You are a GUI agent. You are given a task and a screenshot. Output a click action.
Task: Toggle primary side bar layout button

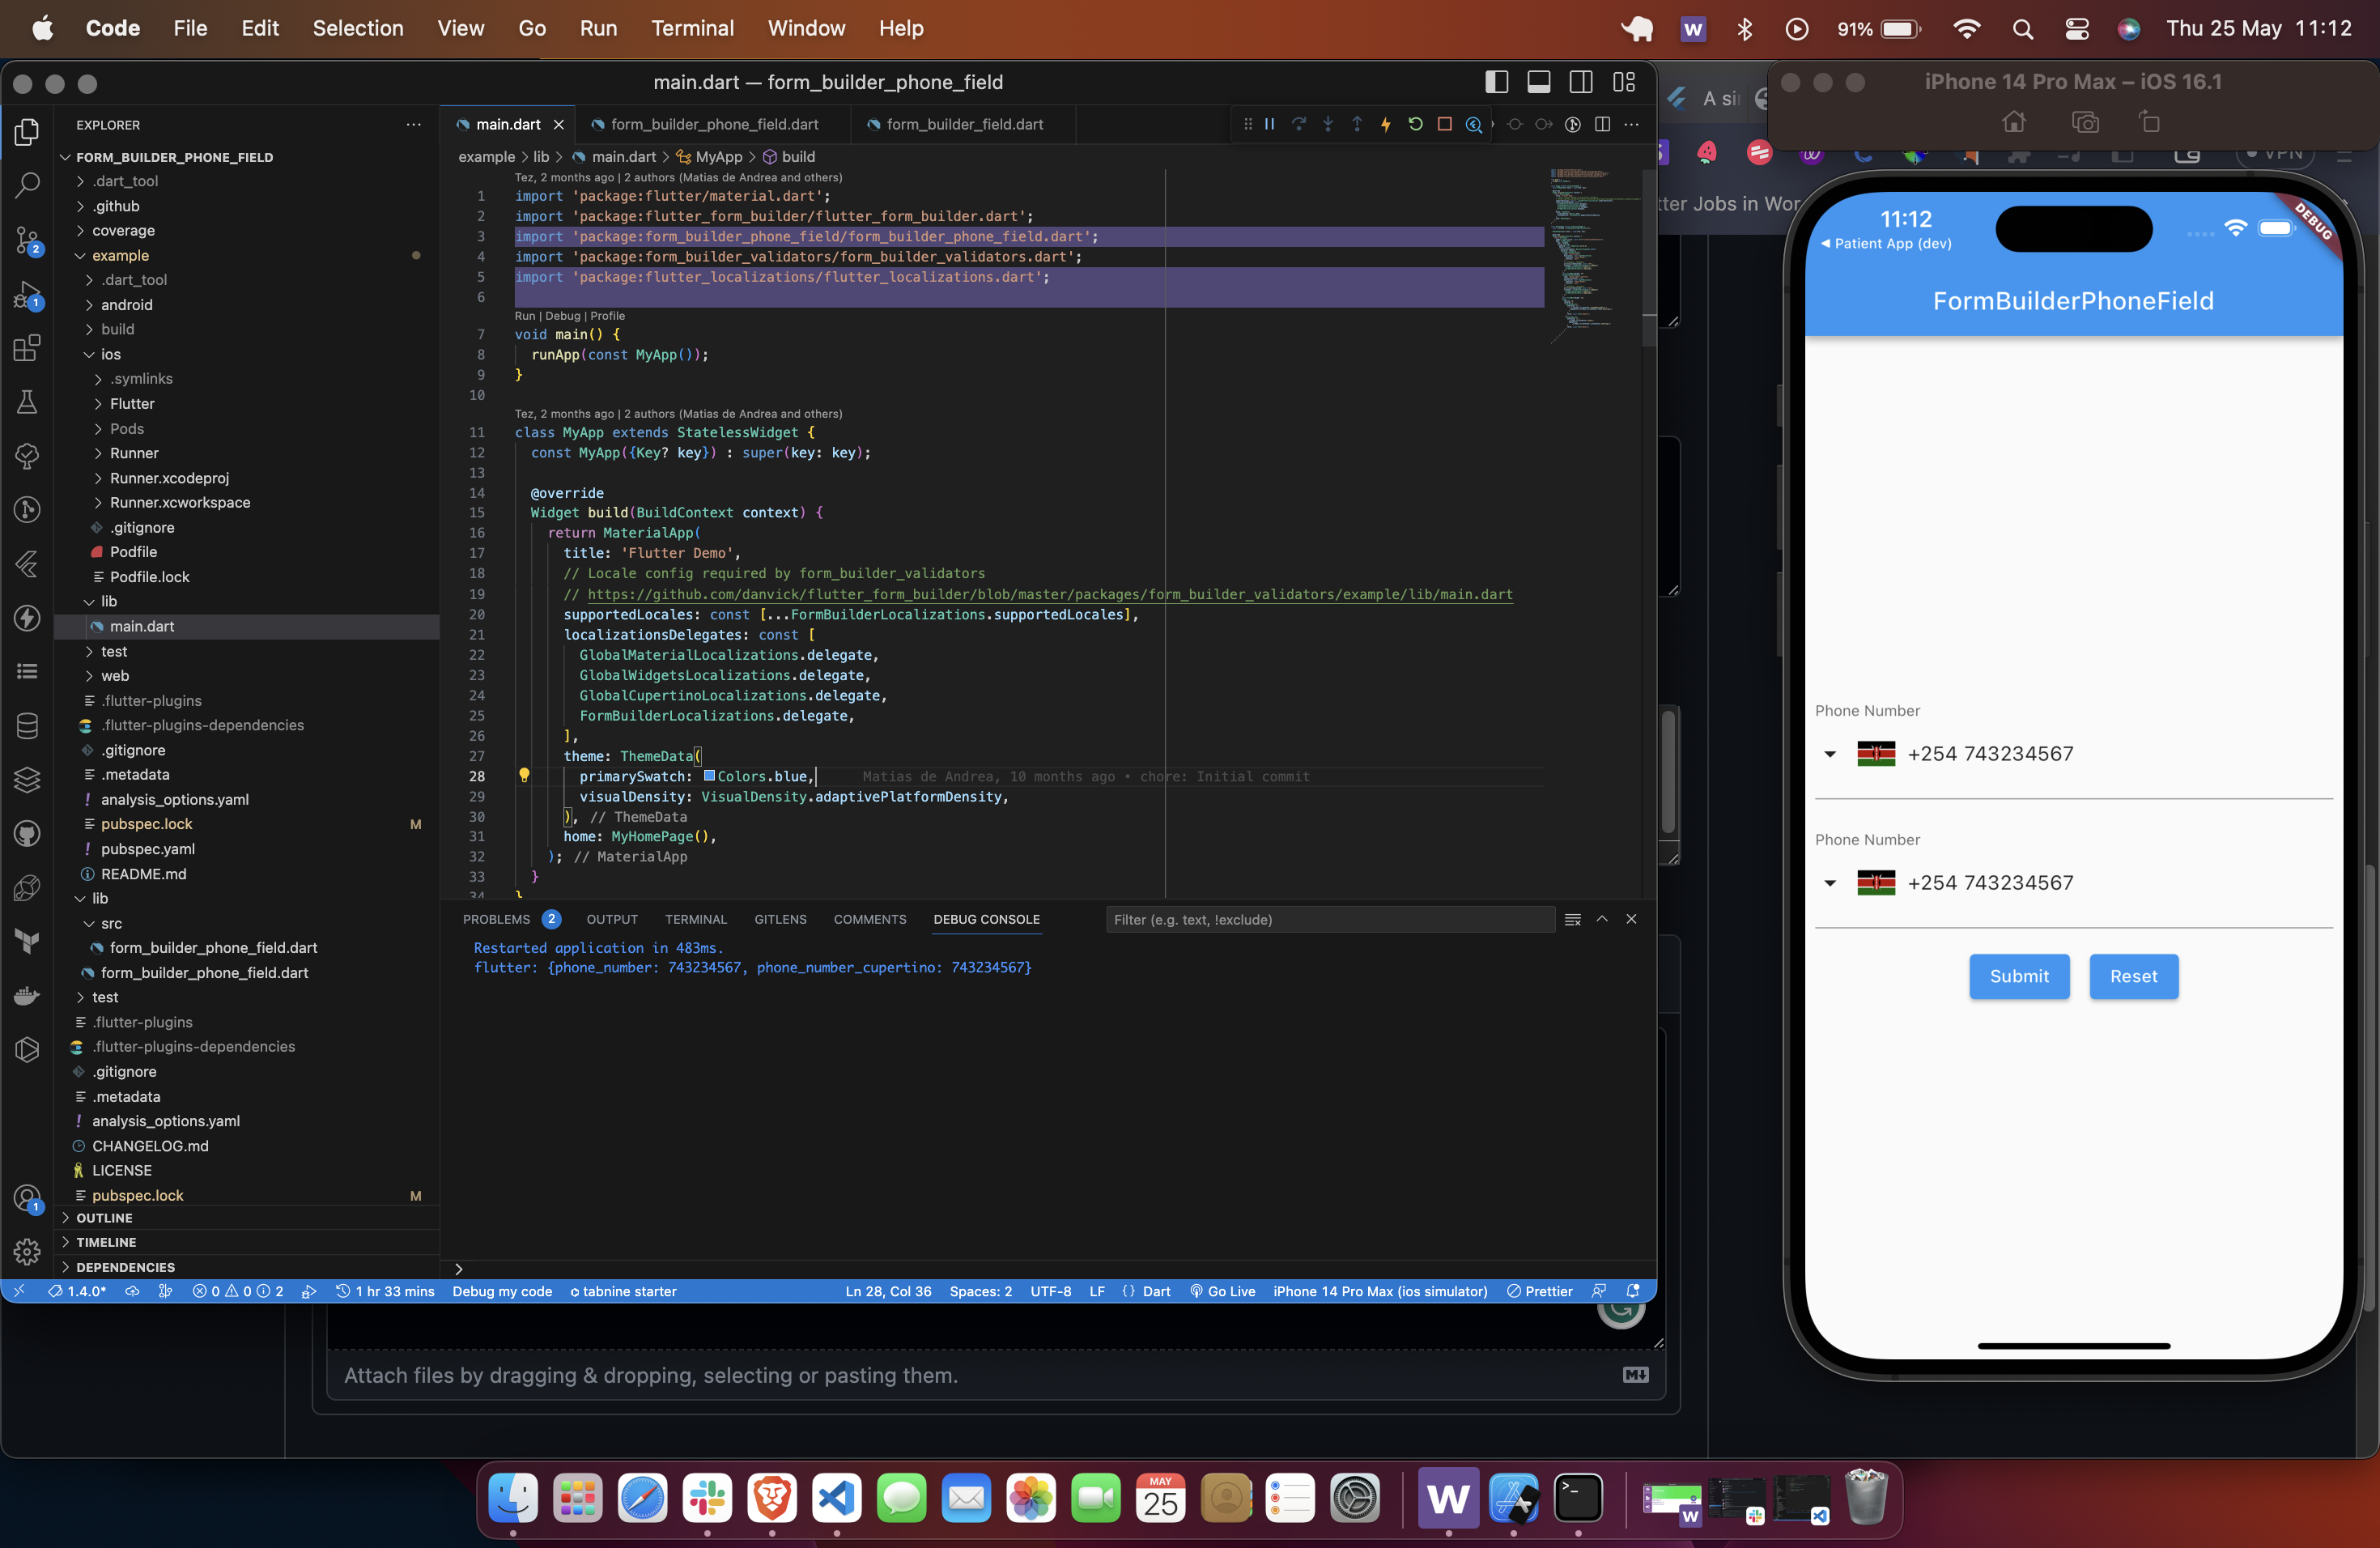pos(1497,82)
